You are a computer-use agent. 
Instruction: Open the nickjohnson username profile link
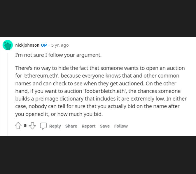pyautogui.click(x=27, y=45)
